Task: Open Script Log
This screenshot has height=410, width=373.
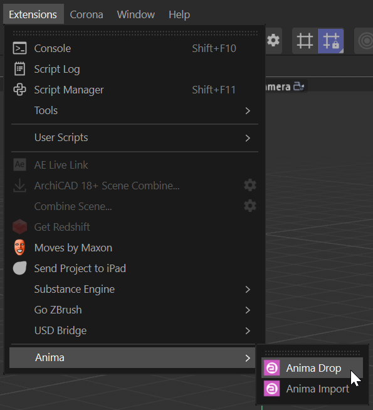Action: click(135, 69)
